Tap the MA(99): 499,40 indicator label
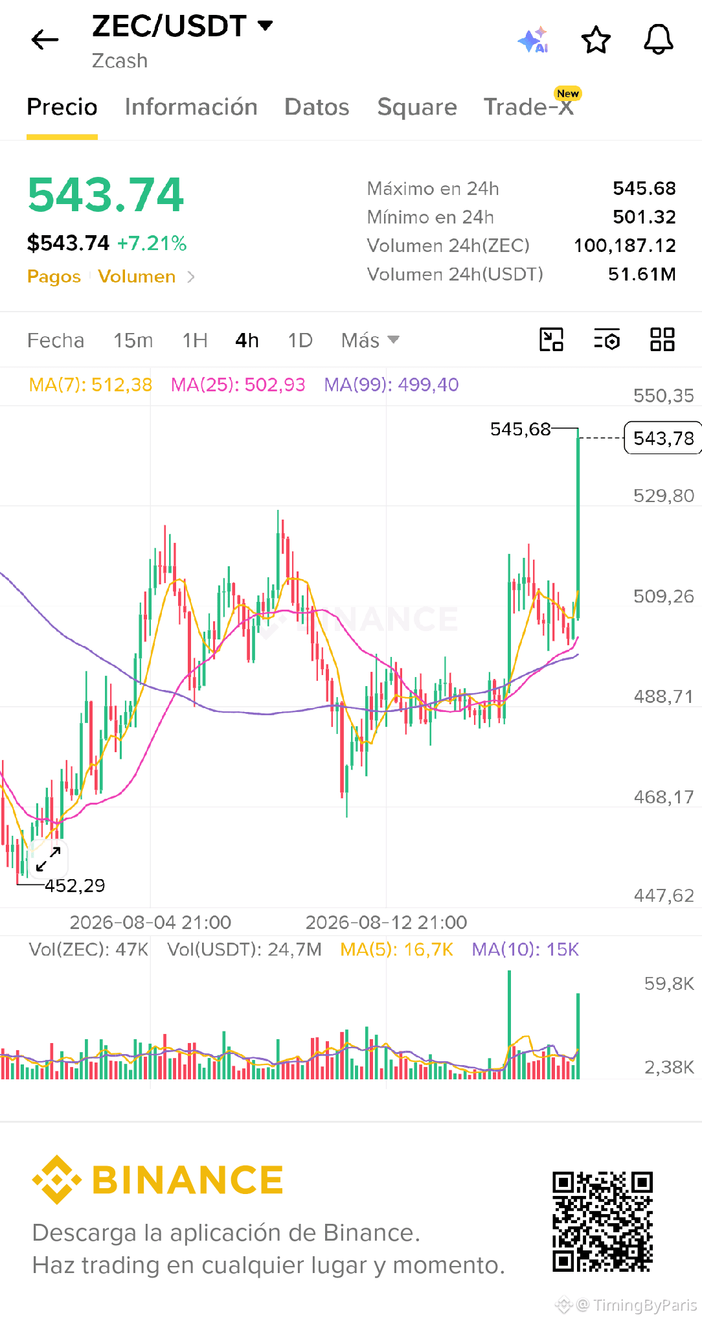 pyautogui.click(x=391, y=385)
